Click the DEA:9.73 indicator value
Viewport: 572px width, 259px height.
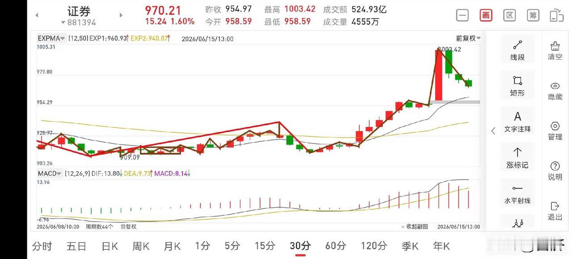(x=138, y=173)
